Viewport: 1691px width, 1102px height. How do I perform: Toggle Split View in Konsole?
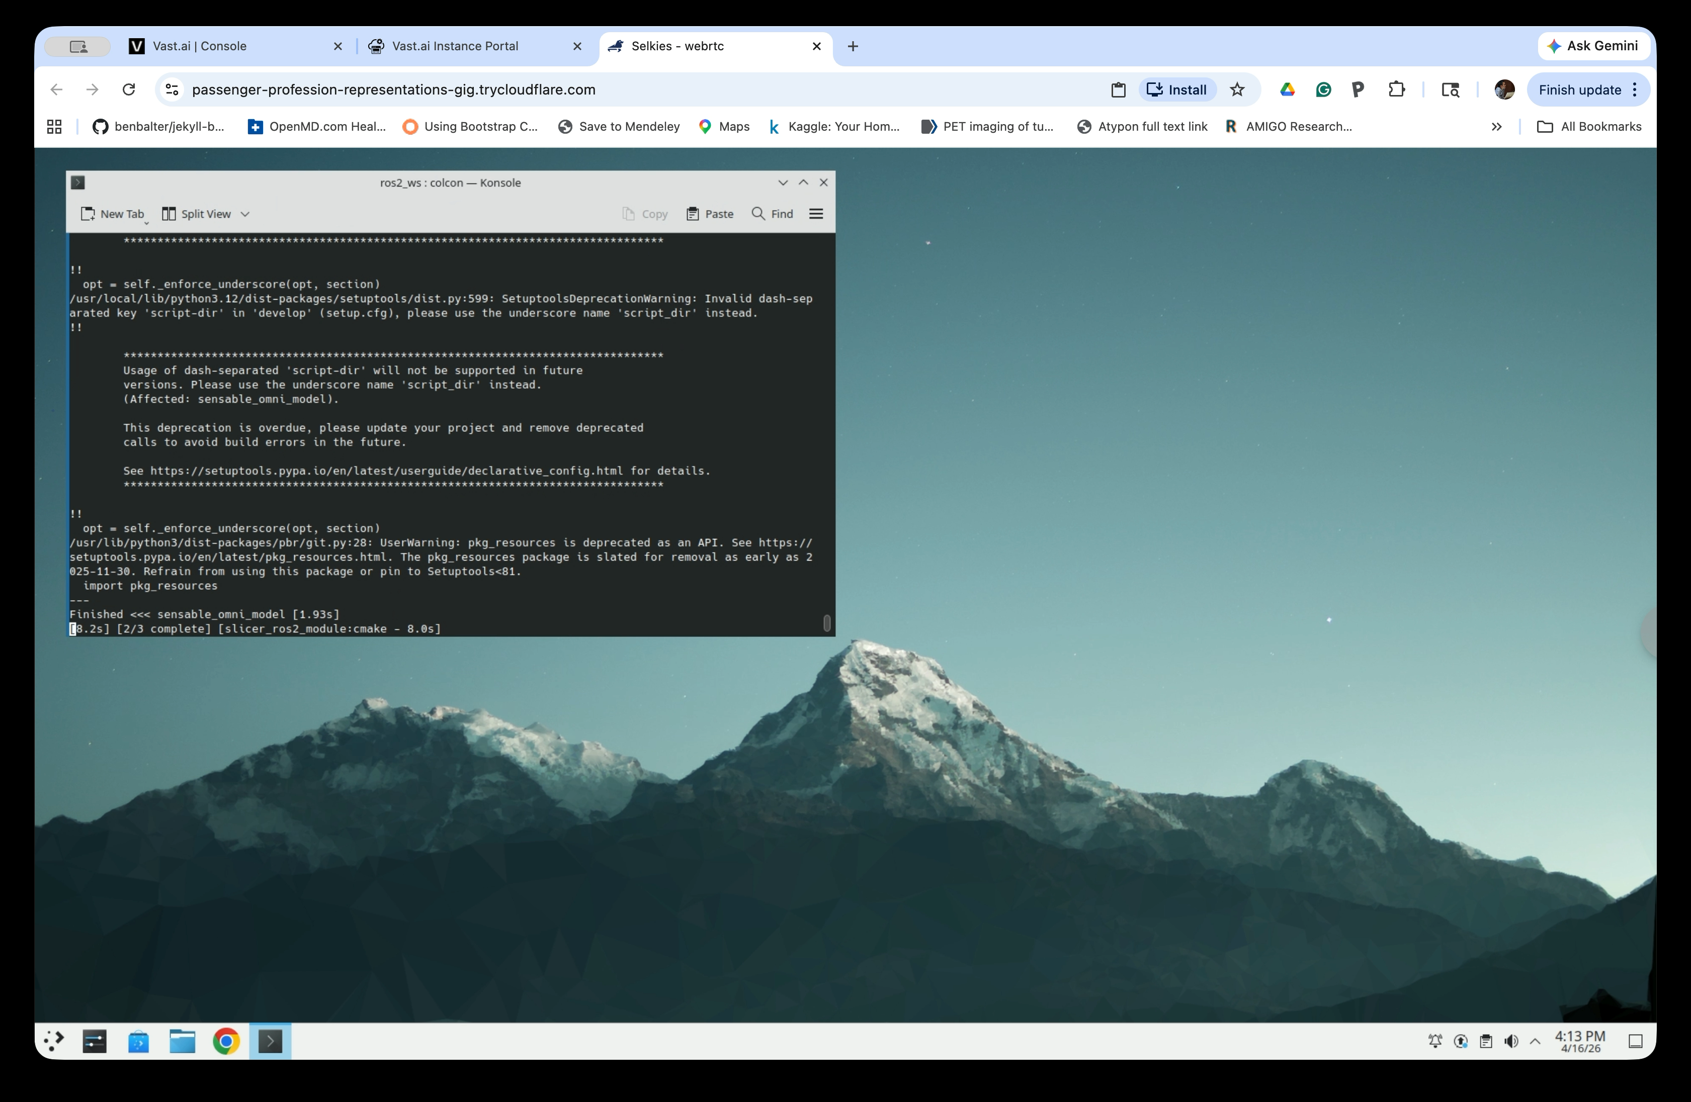(197, 214)
